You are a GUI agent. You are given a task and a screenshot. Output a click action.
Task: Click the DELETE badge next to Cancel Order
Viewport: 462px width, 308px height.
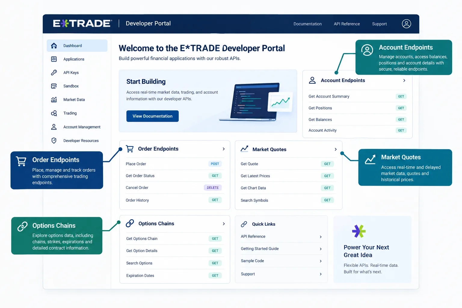213,188
